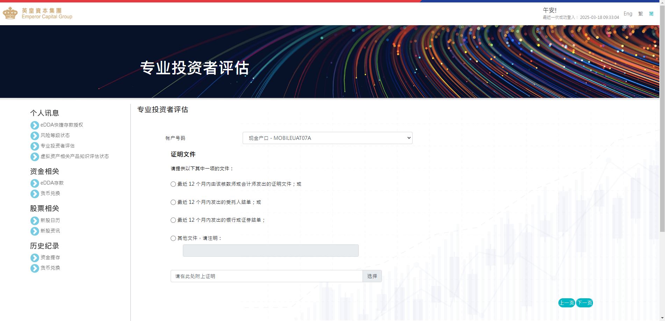
Task: Open the 帐户号码 account dropdown
Action: click(327, 138)
